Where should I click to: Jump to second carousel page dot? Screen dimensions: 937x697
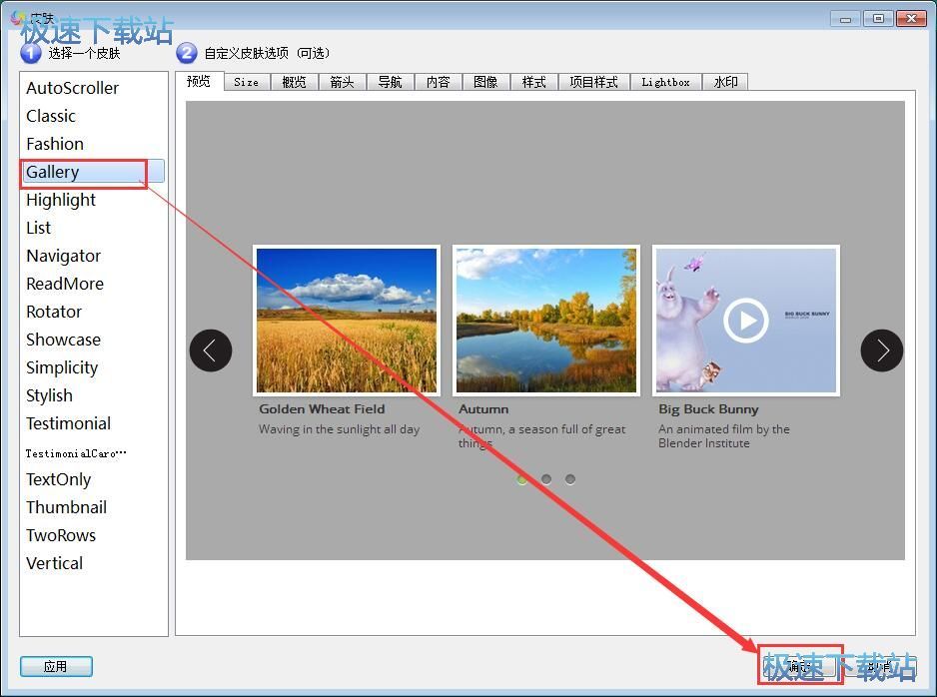point(546,479)
